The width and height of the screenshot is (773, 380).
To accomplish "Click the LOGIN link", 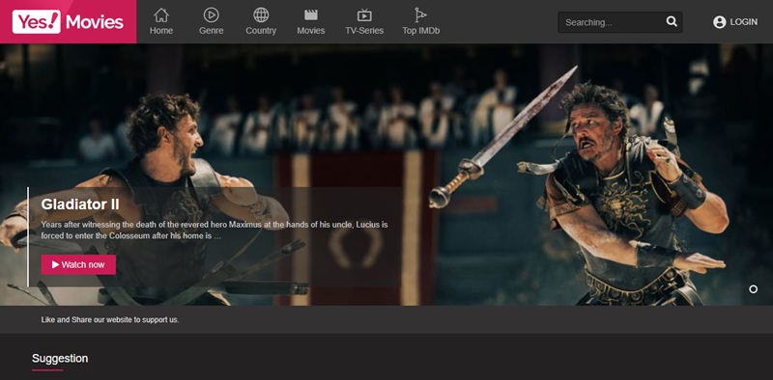I will click(743, 22).
